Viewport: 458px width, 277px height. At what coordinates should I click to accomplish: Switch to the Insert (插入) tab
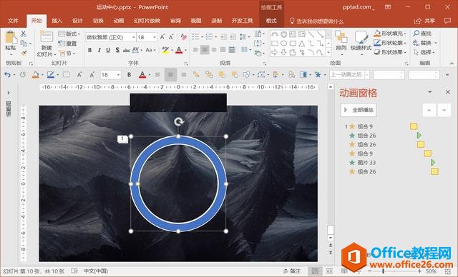[57, 21]
